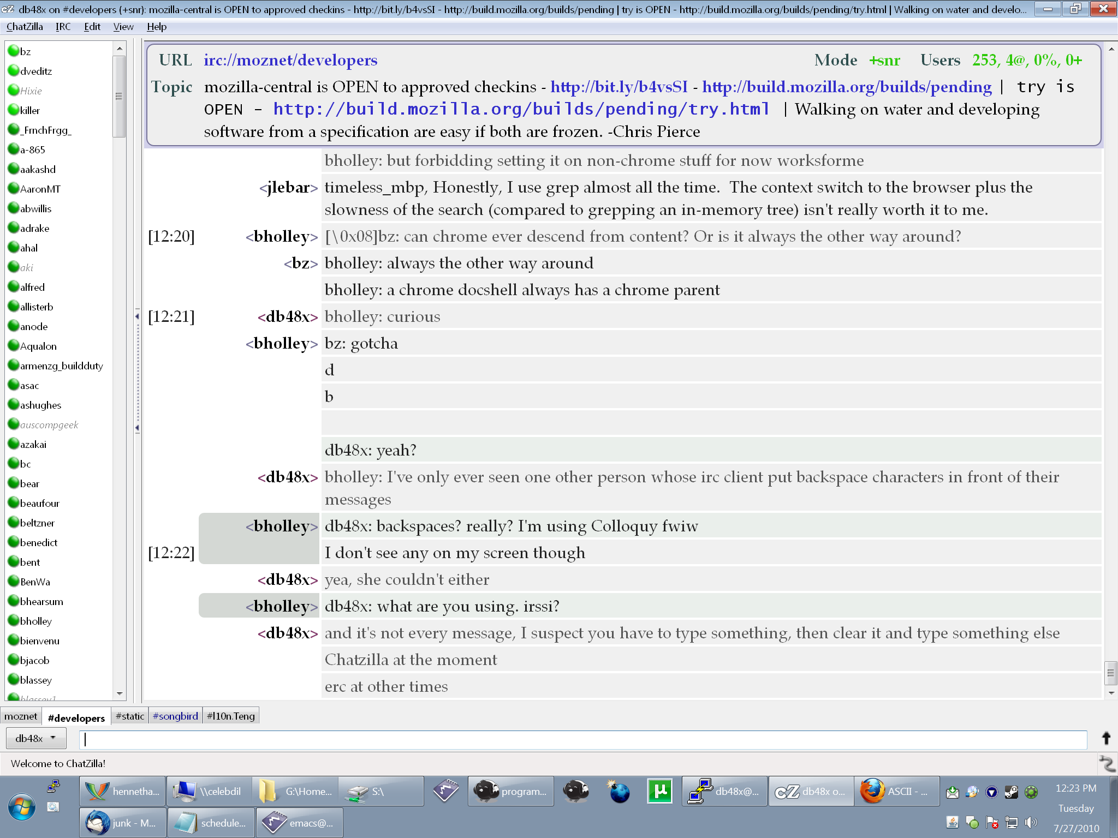Click the 'Welcome to ChatZilla!' status text

58,763
